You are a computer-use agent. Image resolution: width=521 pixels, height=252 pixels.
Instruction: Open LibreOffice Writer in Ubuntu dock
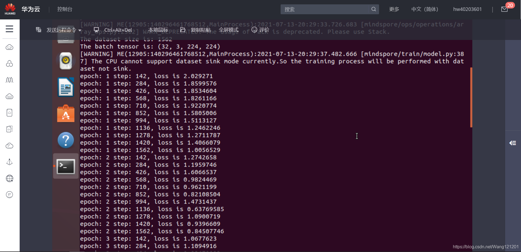pyautogui.click(x=66, y=87)
